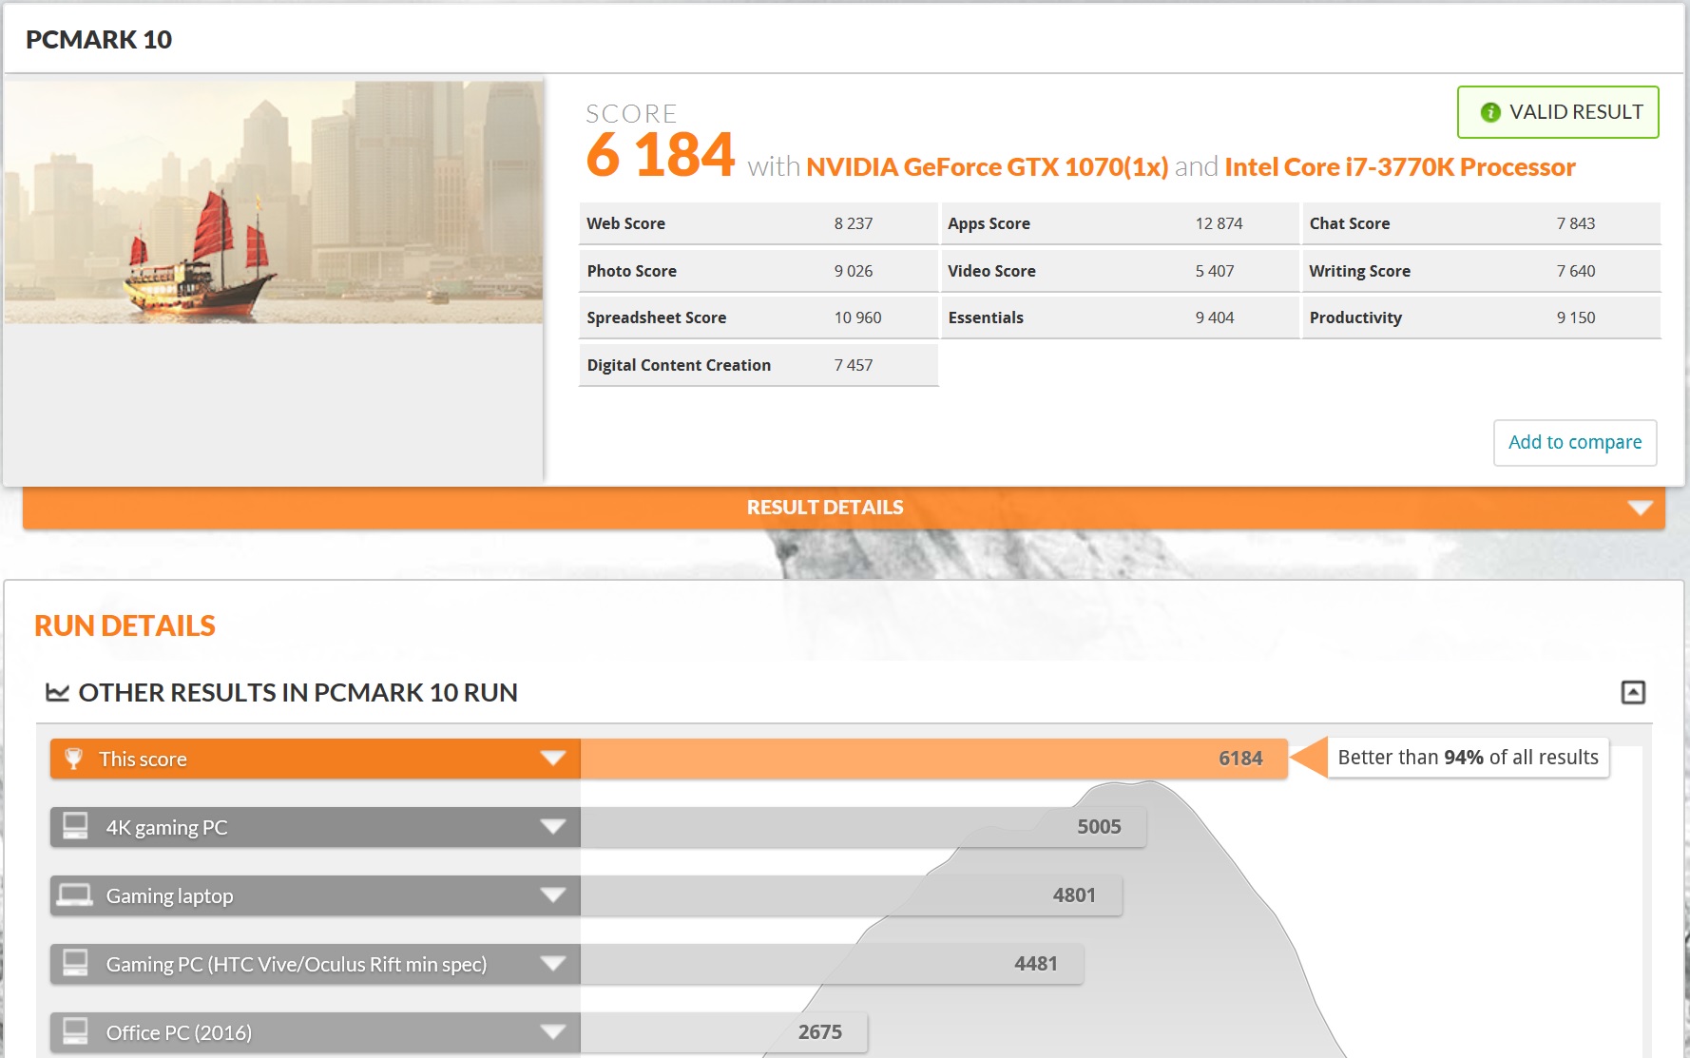1690x1058 pixels.
Task: Open the Intel Core i7-3770K Processor link
Action: point(1400,167)
